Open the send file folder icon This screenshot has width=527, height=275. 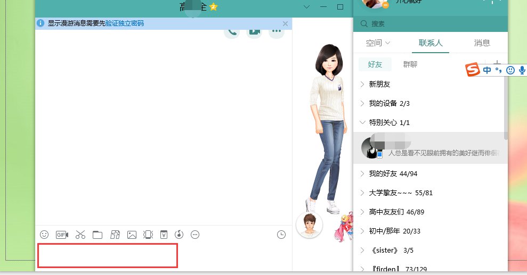98,235
